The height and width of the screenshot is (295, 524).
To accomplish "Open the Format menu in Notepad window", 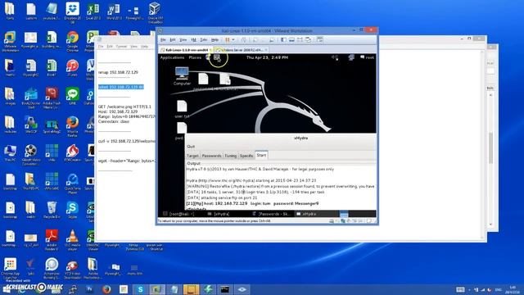I will point(121,47).
